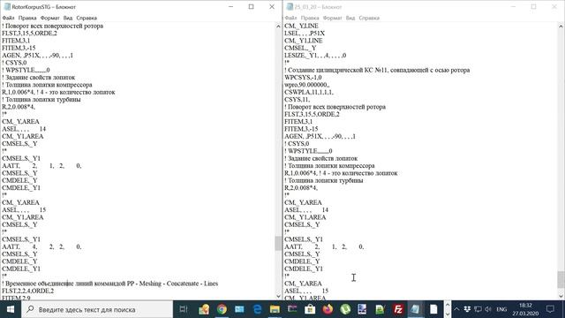The image size is (565, 318).
Task: Open Google Chrome from the taskbar
Action: coord(222,309)
